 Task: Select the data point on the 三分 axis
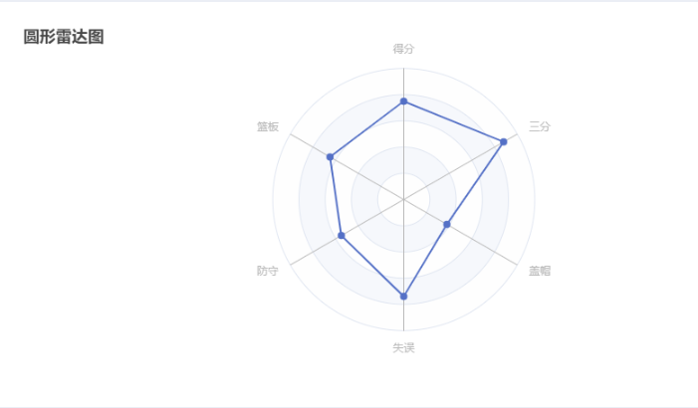coord(504,142)
